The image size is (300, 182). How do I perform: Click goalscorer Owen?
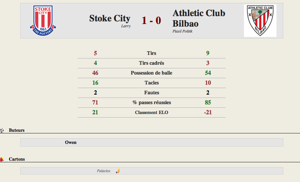(x=71, y=142)
